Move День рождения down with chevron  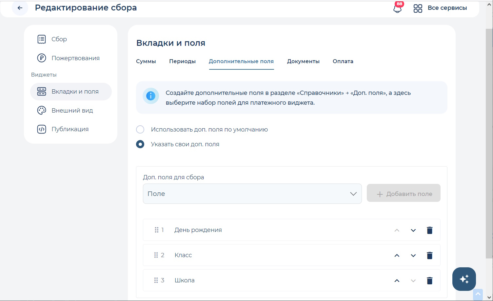(x=413, y=230)
